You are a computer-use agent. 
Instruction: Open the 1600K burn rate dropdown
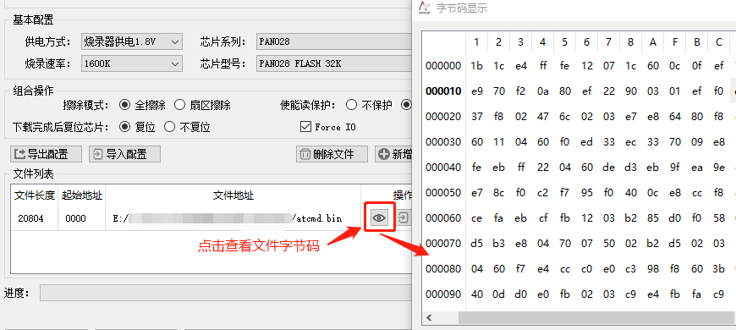coord(131,63)
